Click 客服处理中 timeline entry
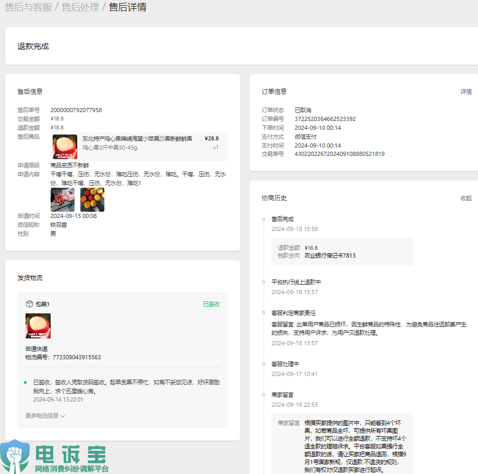Screen dimensions: 478x474 tap(285, 364)
